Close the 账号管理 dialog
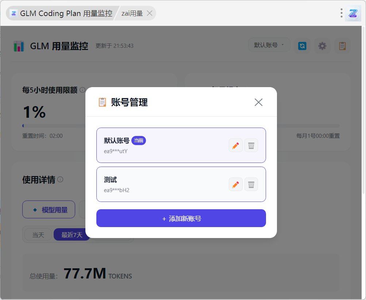 coord(258,102)
